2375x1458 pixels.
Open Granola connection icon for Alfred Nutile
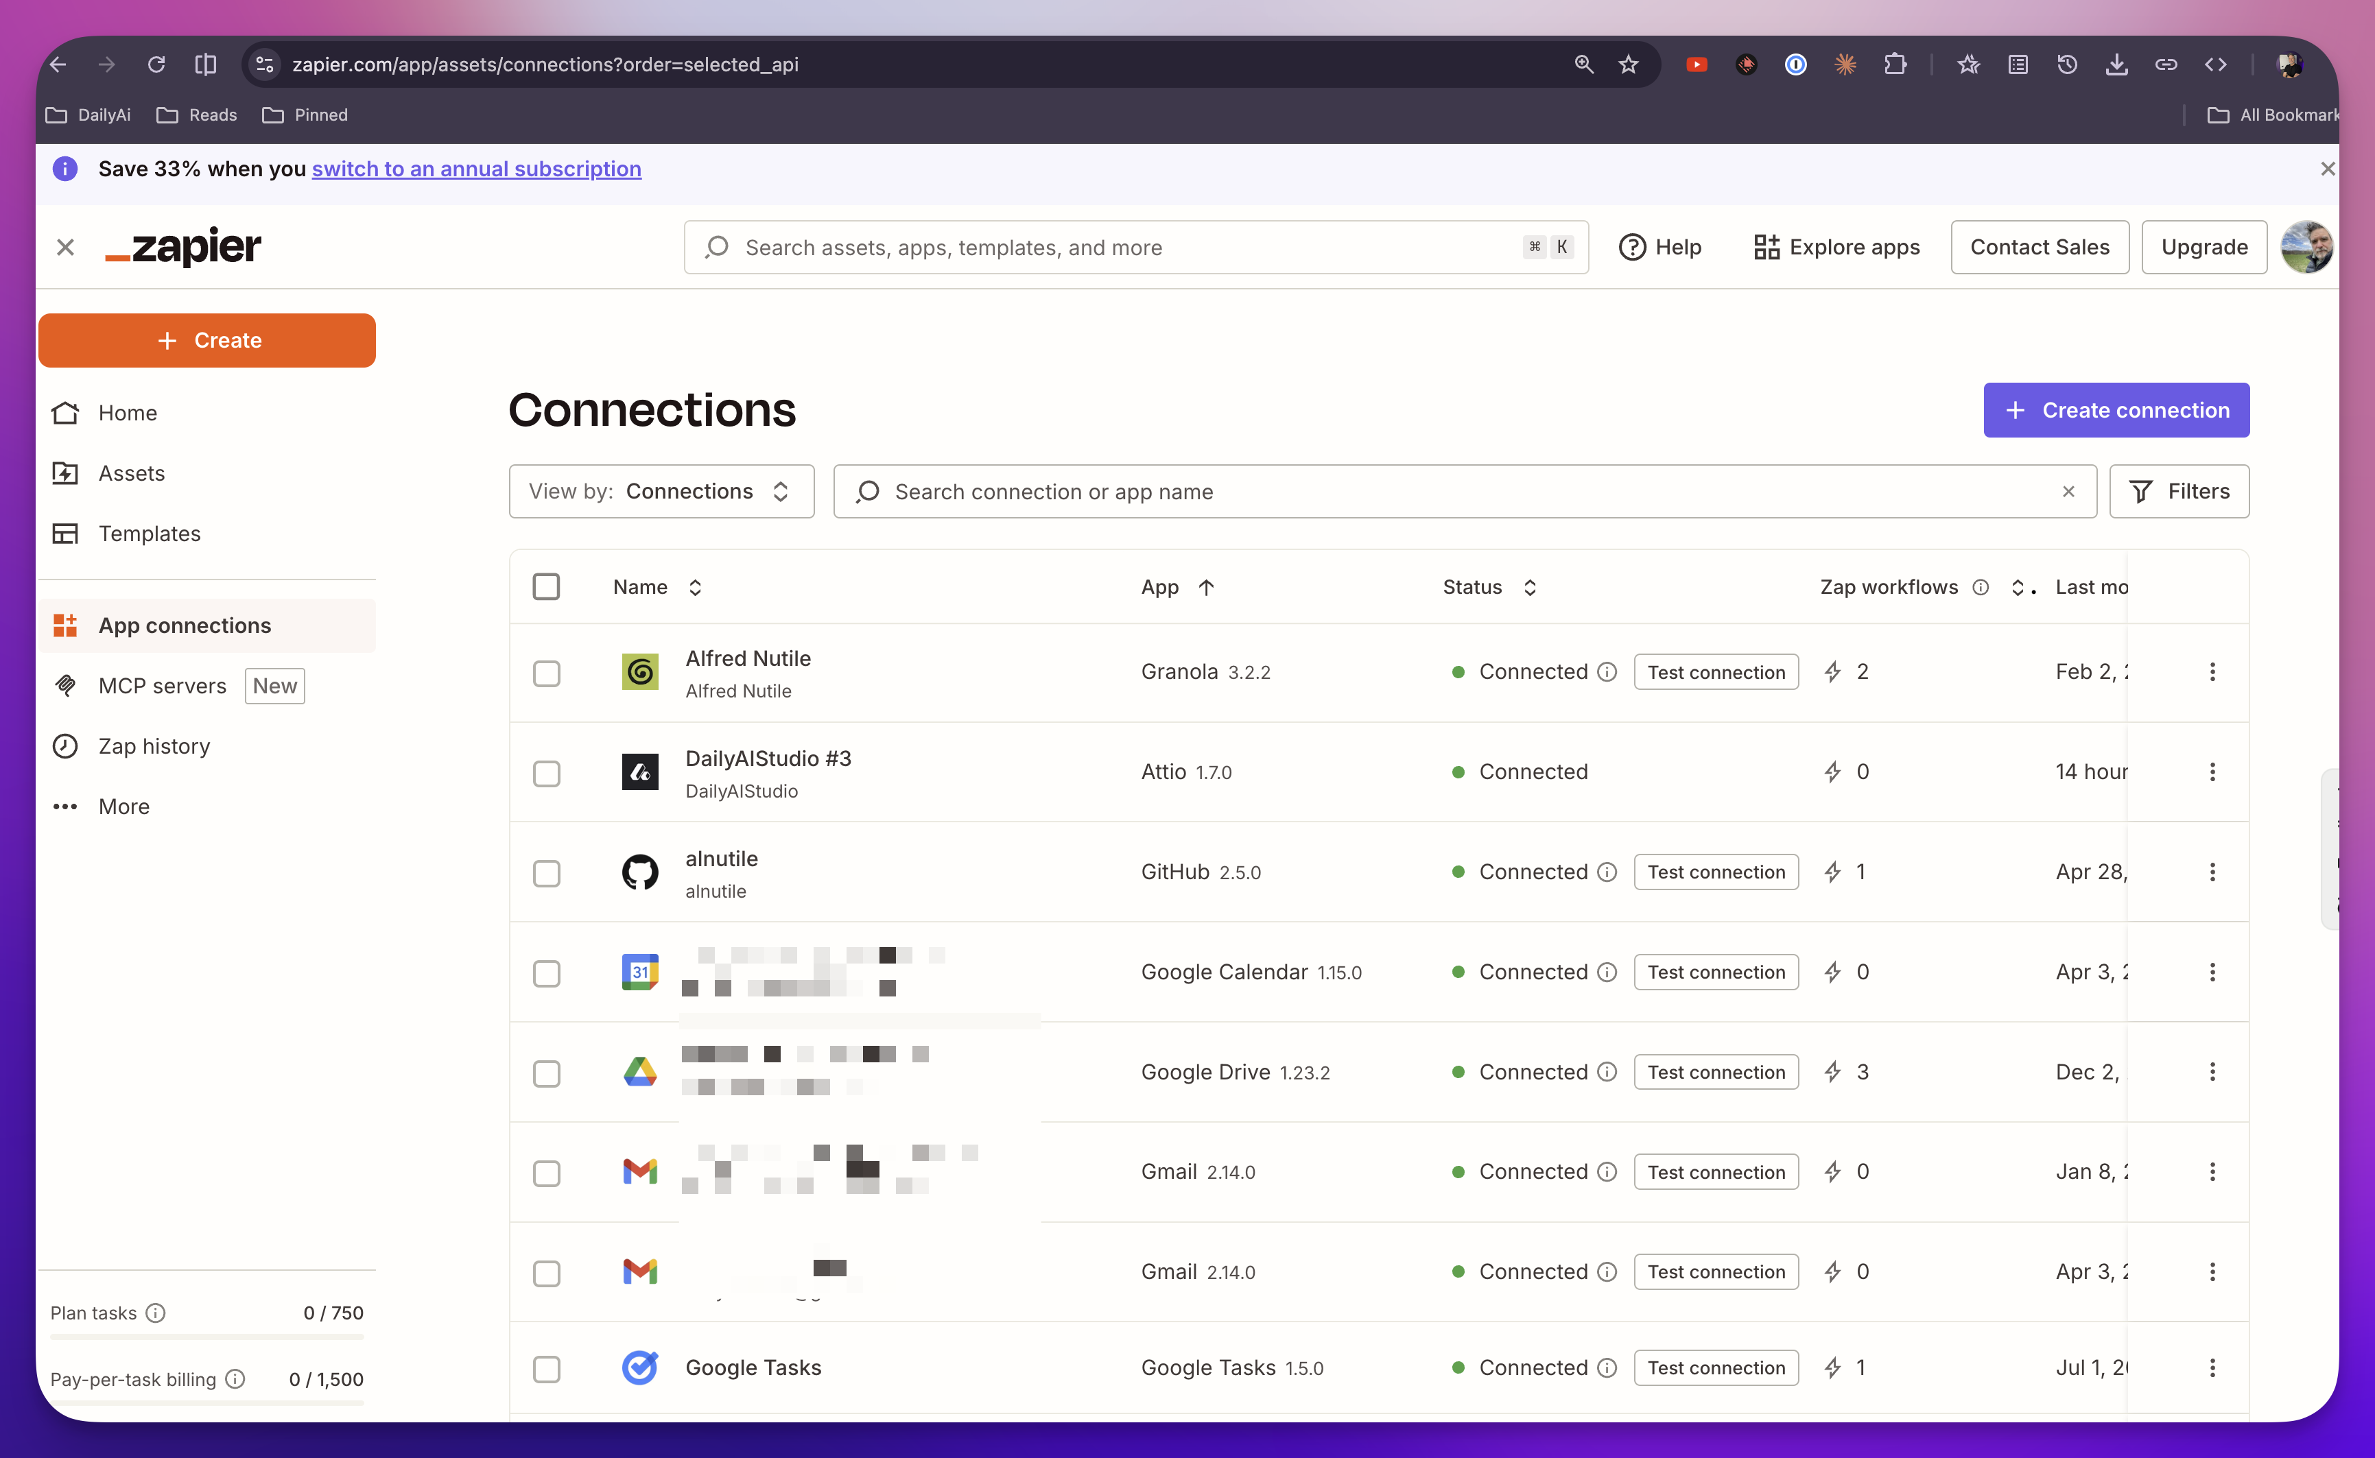(641, 672)
